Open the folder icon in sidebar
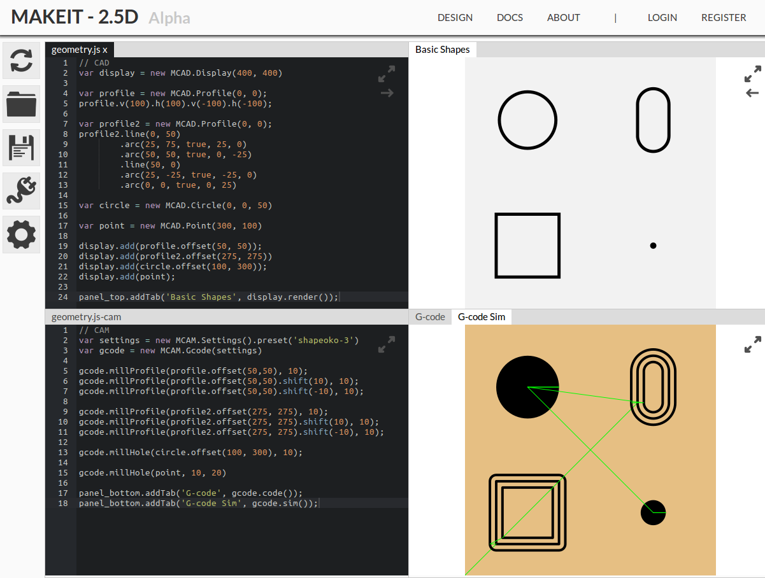765x578 pixels. [x=22, y=104]
